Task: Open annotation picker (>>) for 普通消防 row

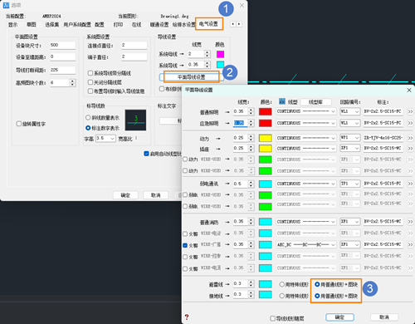Action: click(410, 222)
